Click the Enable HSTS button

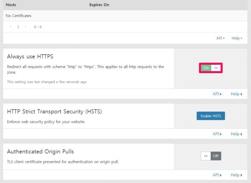210,116
